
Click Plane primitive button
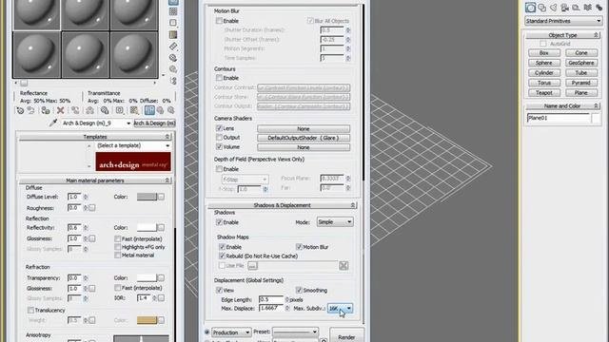[581, 93]
